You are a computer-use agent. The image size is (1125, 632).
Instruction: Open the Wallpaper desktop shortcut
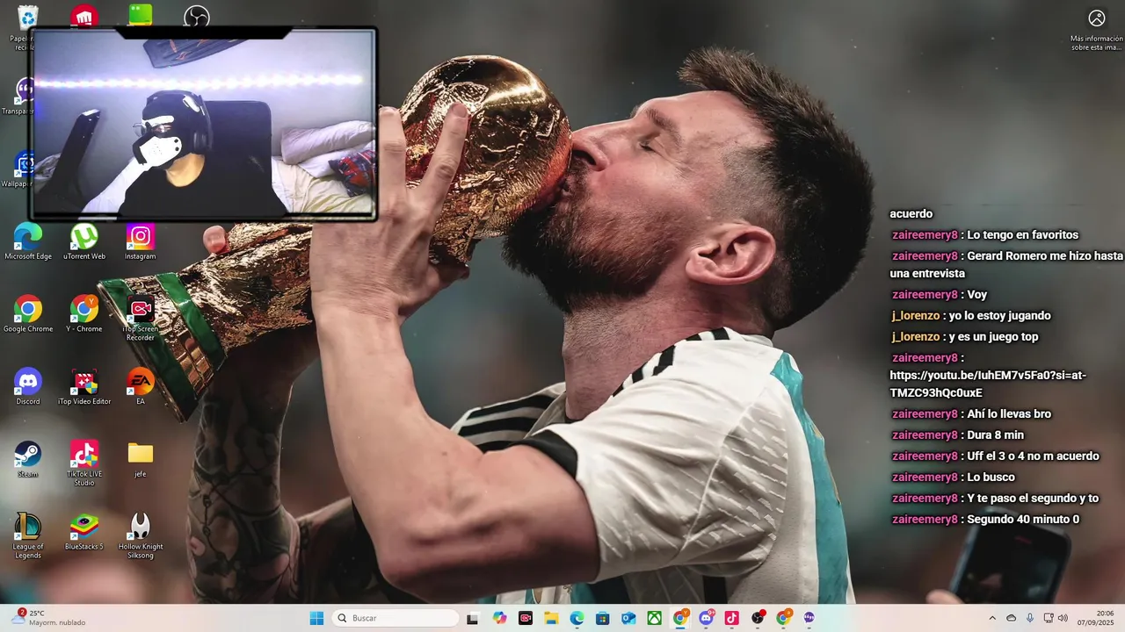(x=18, y=169)
